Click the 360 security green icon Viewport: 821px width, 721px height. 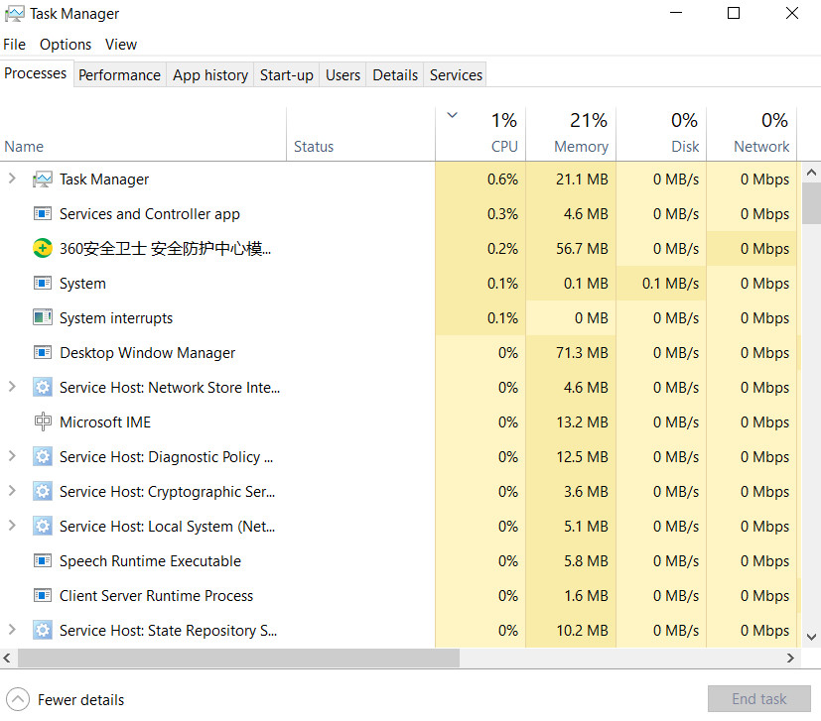click(x=43, y=248)
